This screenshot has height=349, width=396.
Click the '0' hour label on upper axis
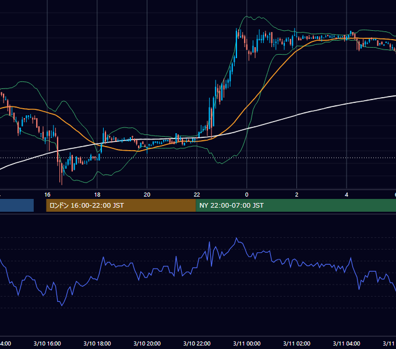point(247,195)
